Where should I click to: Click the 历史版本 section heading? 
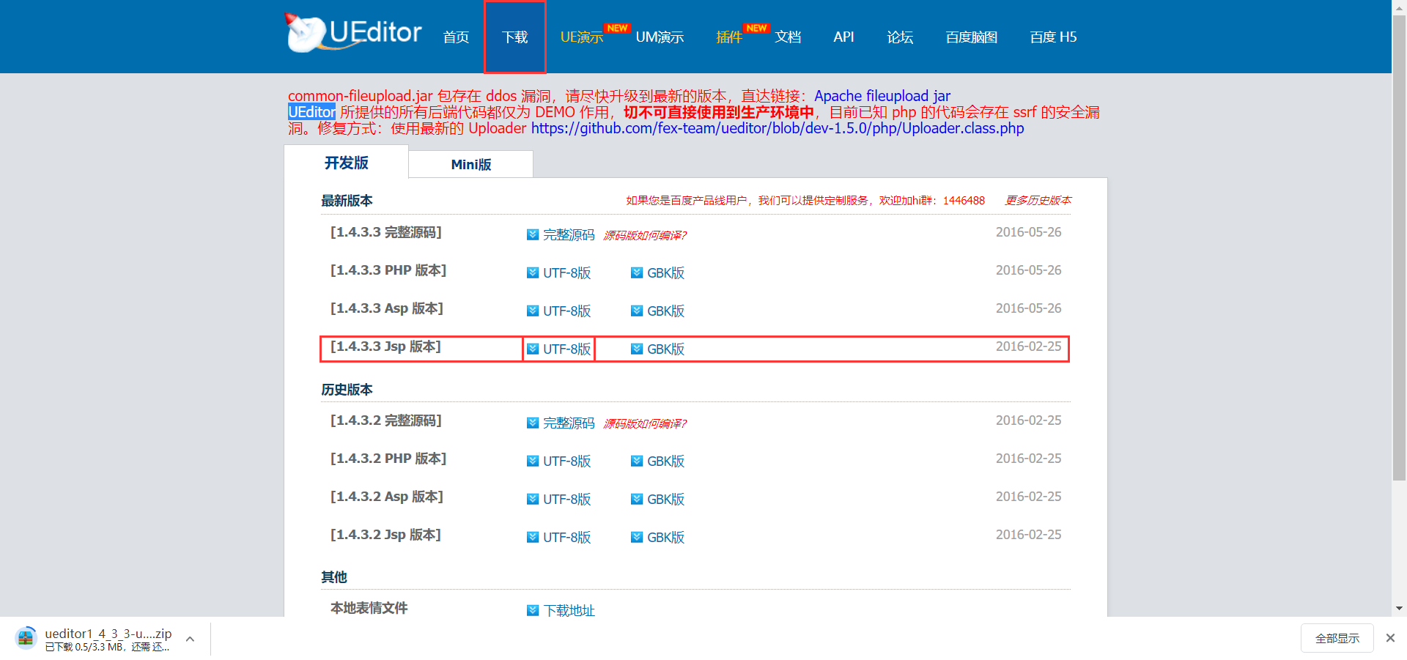[x=347, y=390]
